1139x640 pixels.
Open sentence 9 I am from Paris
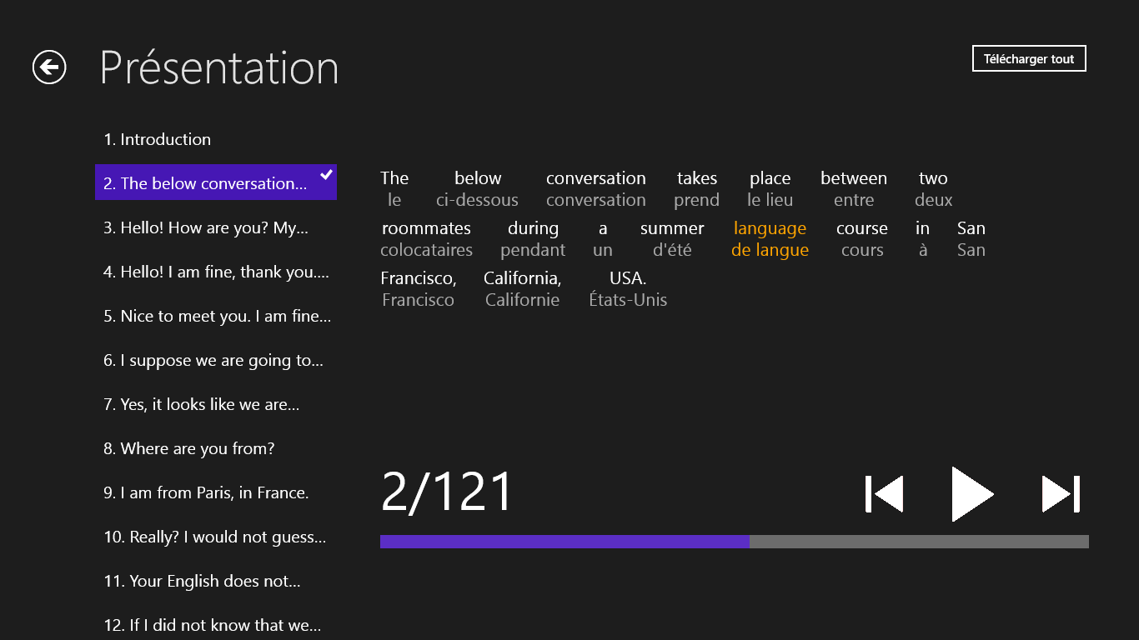click(x=206, y=492)
